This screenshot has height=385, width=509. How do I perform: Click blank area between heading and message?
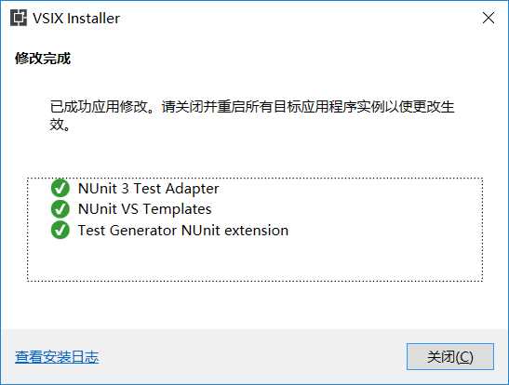tap(255, 83)
